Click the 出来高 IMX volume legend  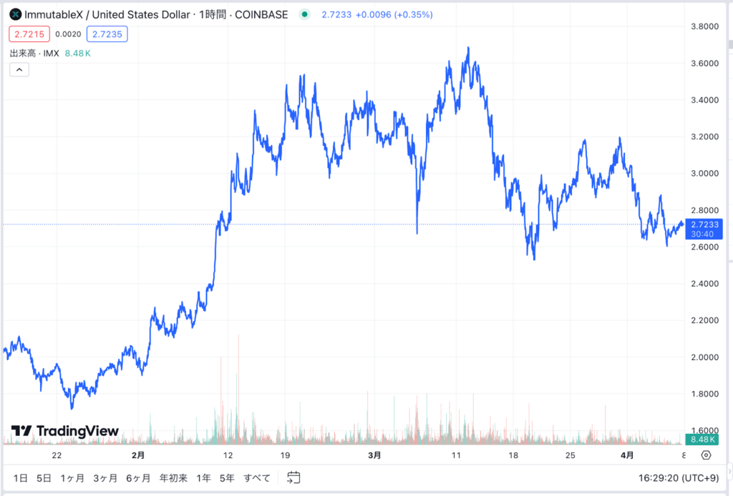(34, 53)
